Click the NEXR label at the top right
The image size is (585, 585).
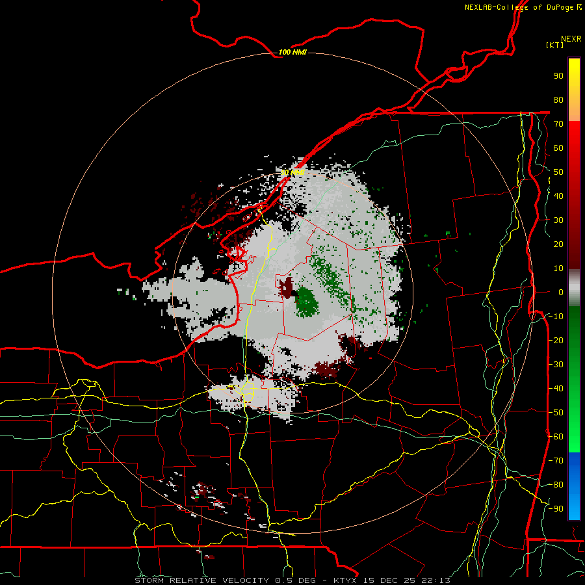[x=571, y=39]
